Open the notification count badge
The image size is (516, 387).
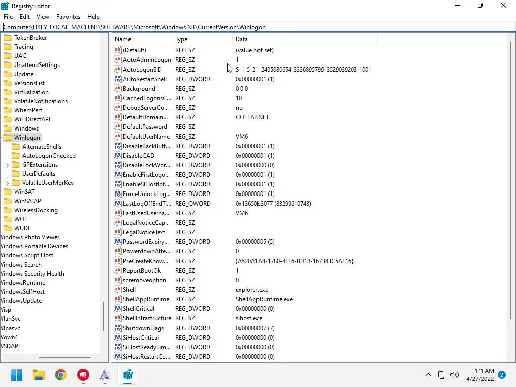coord(502,375)
